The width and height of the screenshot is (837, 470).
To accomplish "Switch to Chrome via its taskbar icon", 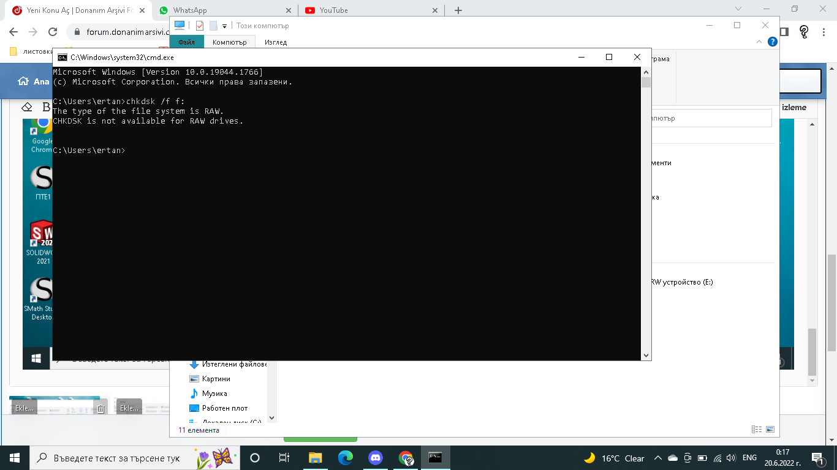I will [x=406, y=458].
